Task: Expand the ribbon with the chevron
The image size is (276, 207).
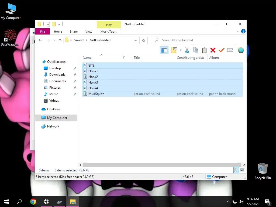Action: 237,31
